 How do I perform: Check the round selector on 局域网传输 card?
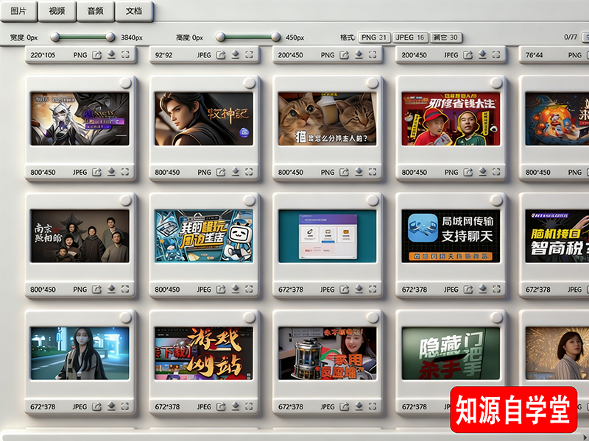click(497, 200)
